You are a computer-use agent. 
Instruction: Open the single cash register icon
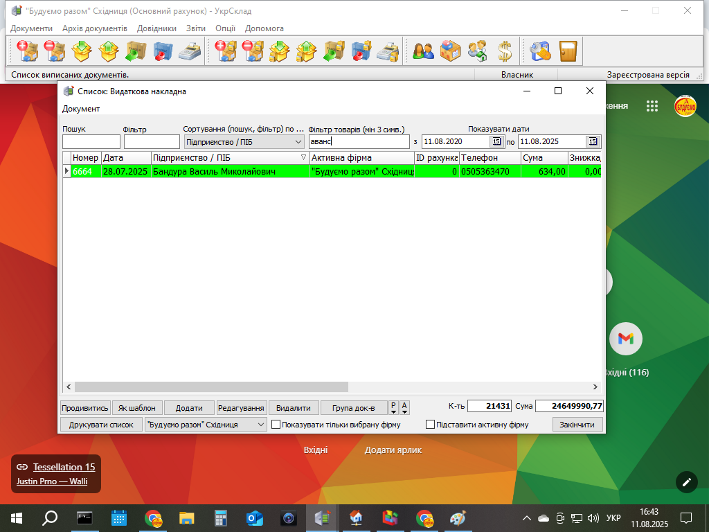click(x=190, y=51)
